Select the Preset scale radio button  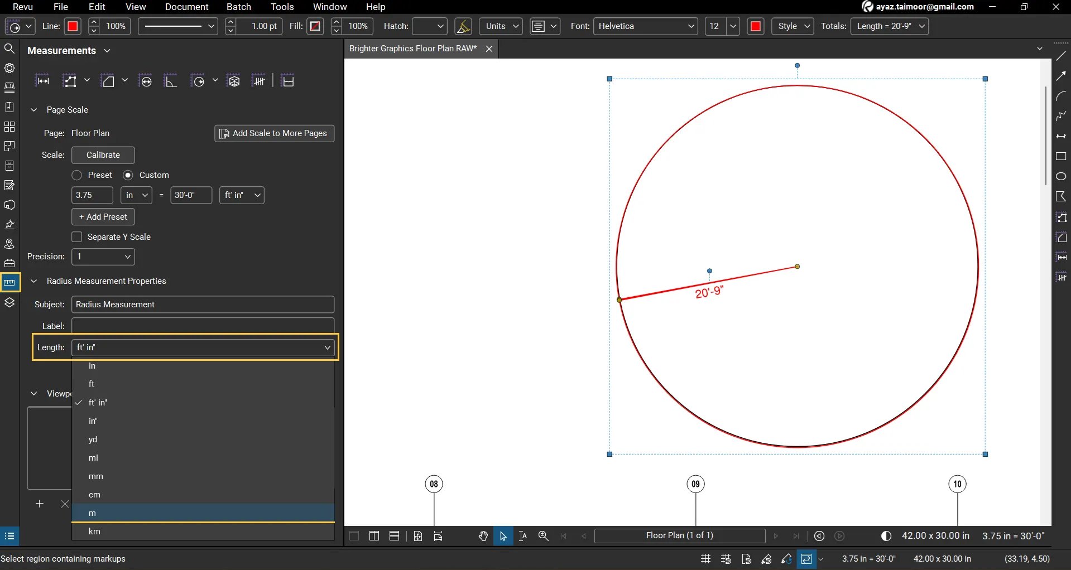click(x=76, y=175)
